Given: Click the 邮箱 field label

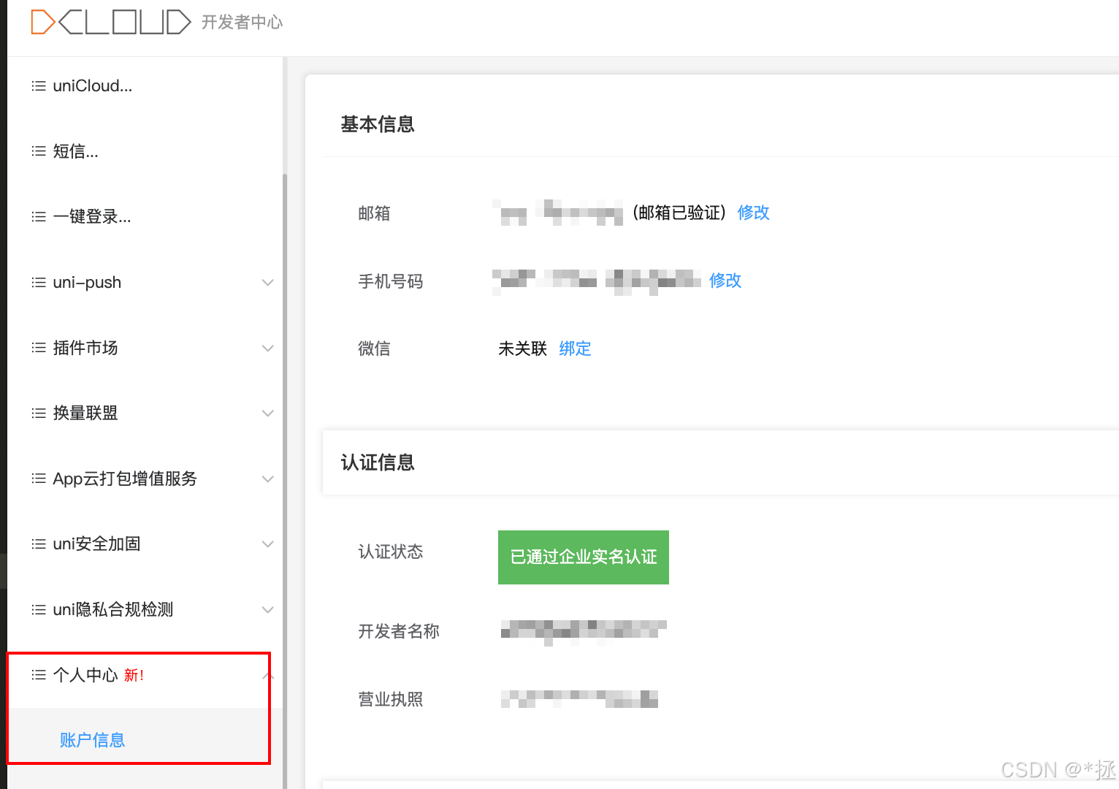Looking at the screenshot, I should click(374, 213).
